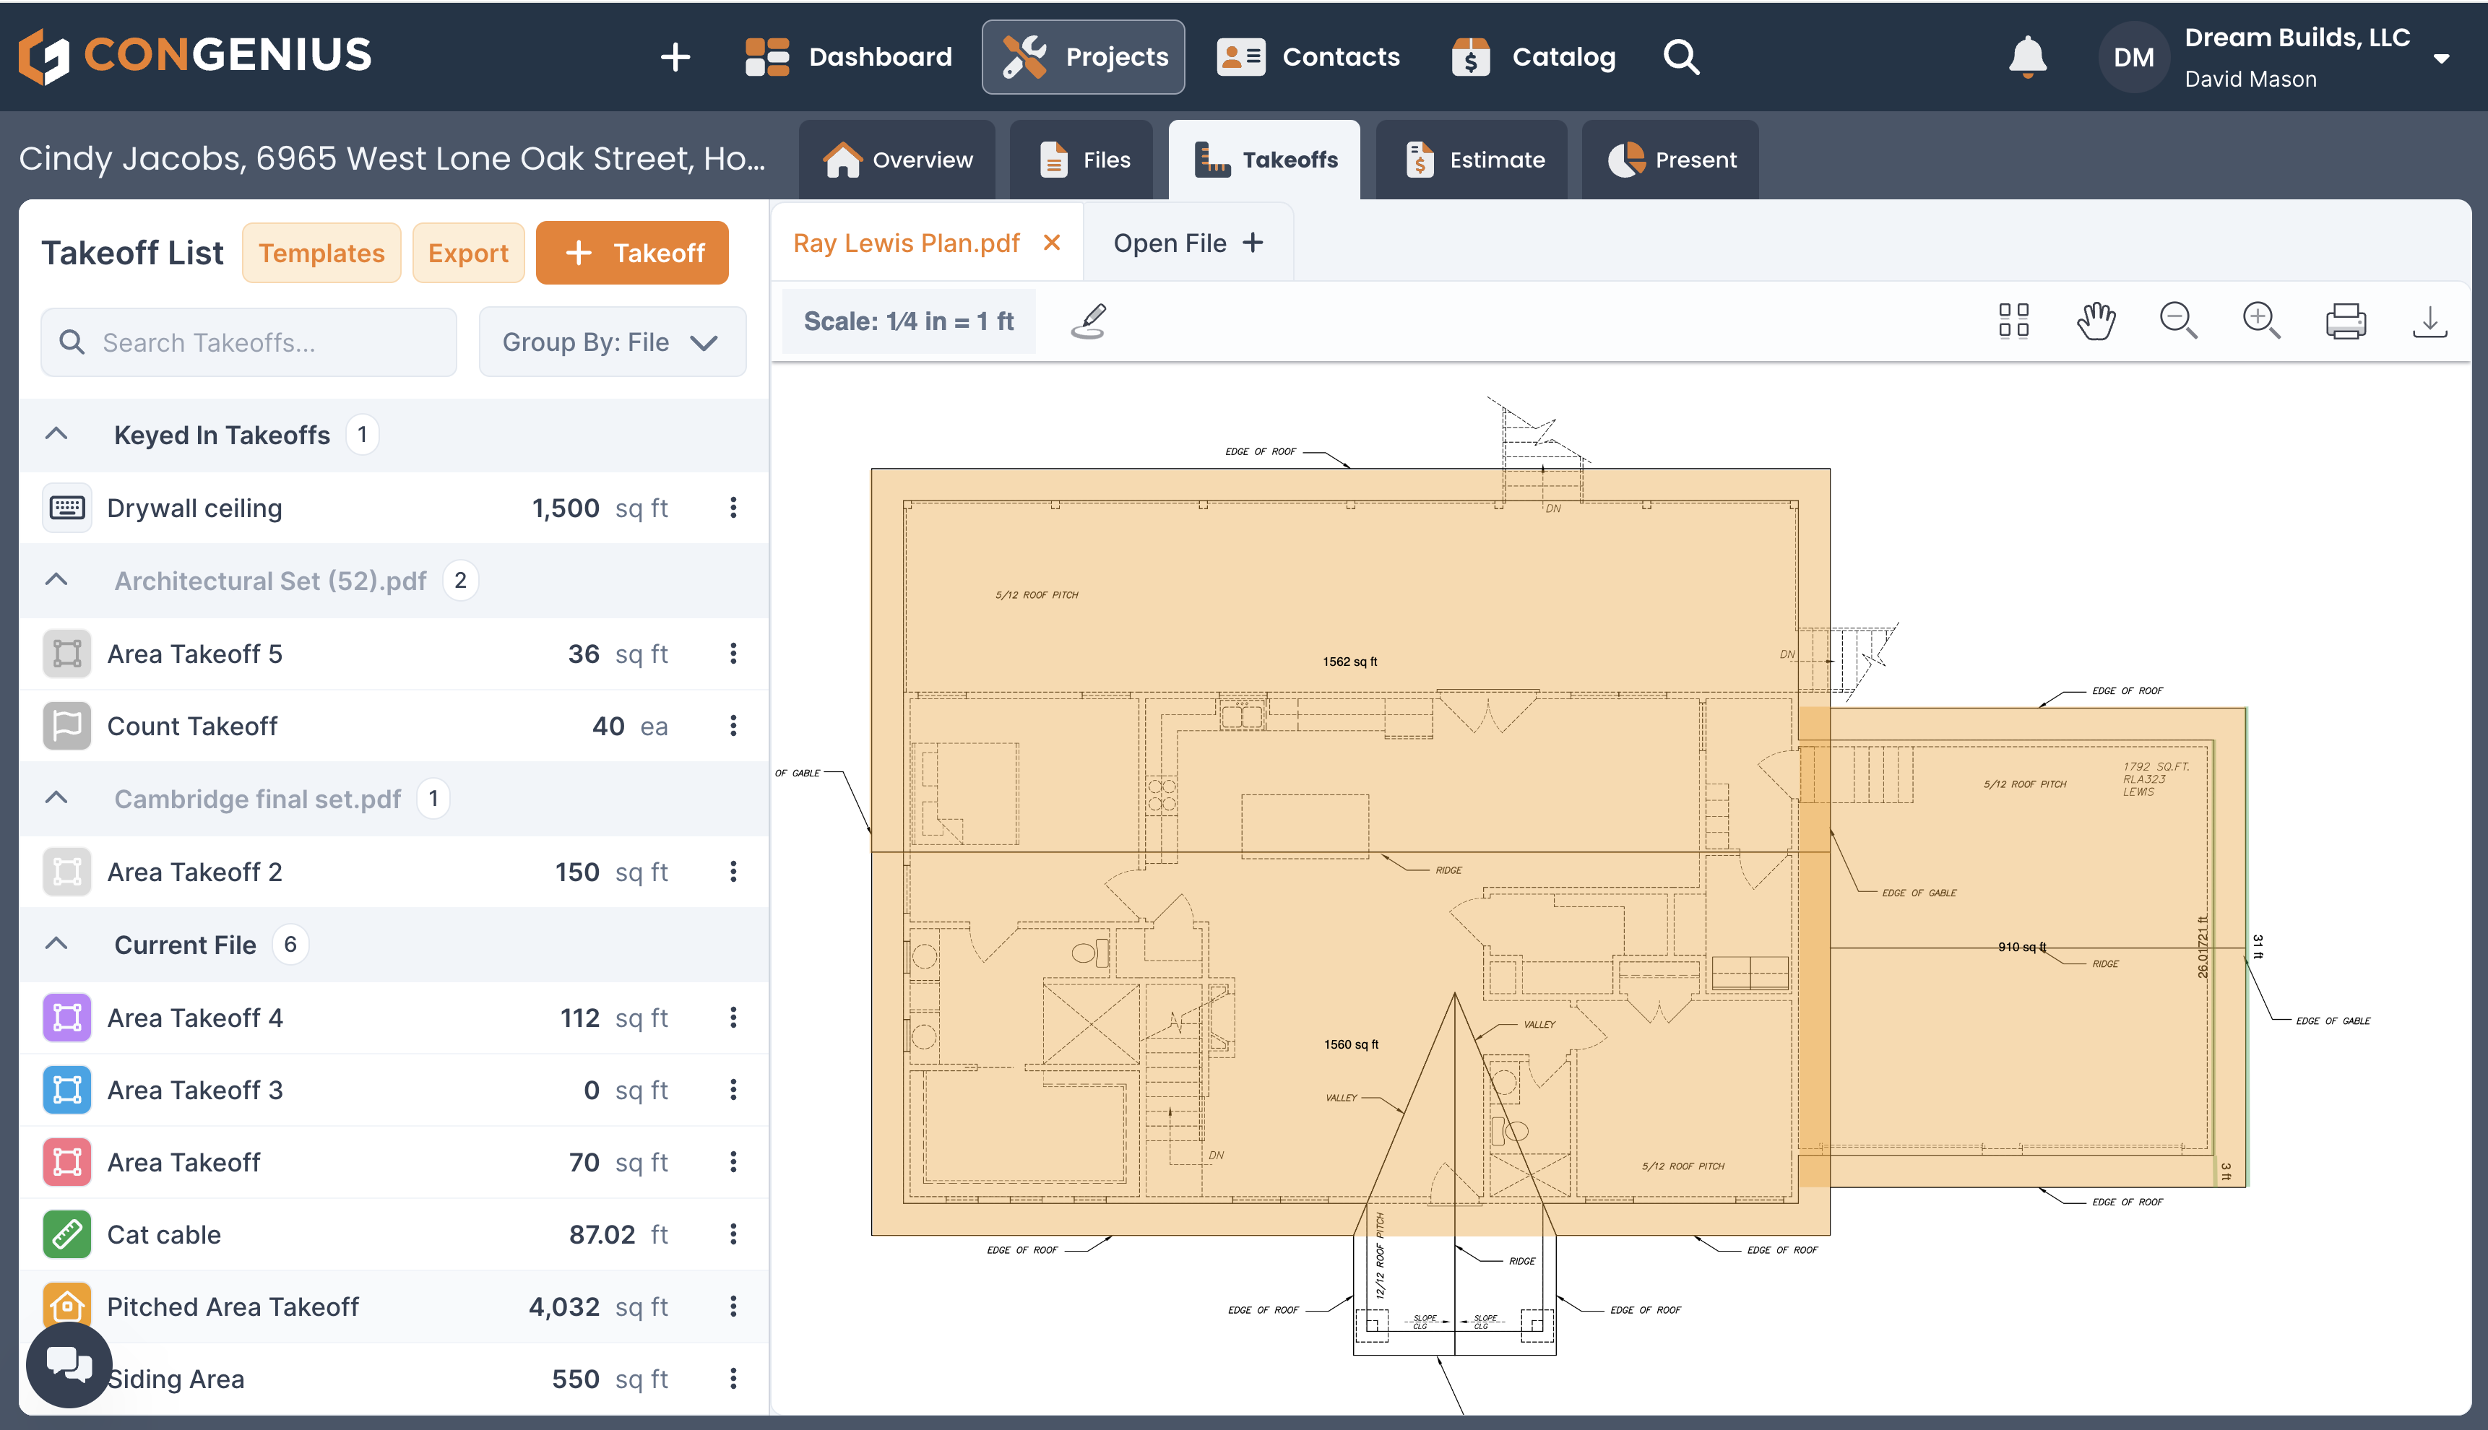
Task: Go to the Contacts section
Action: (1308, 56)
